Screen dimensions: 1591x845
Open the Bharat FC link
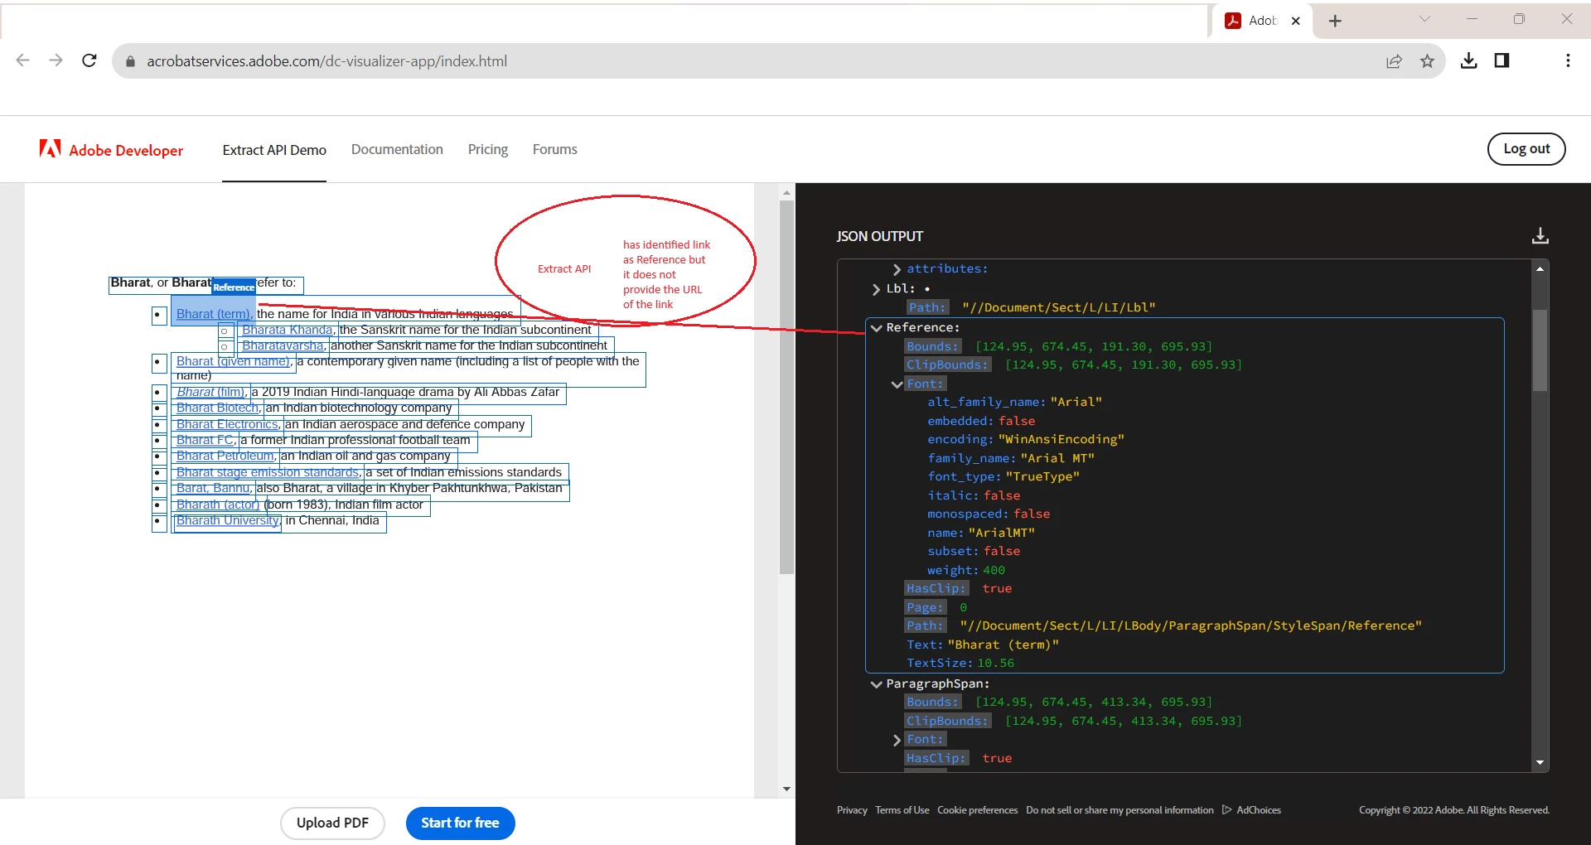pos(205,440)
